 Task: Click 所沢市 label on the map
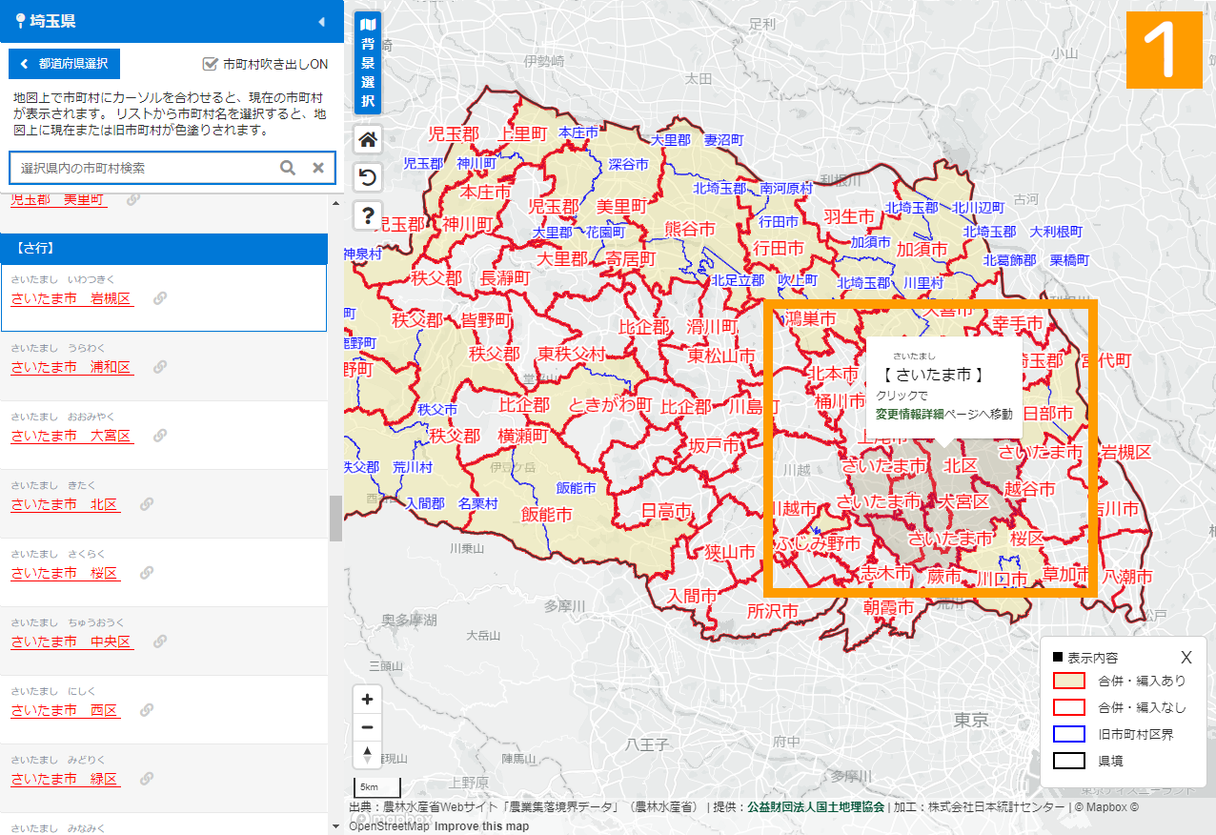tap(773, 611)
